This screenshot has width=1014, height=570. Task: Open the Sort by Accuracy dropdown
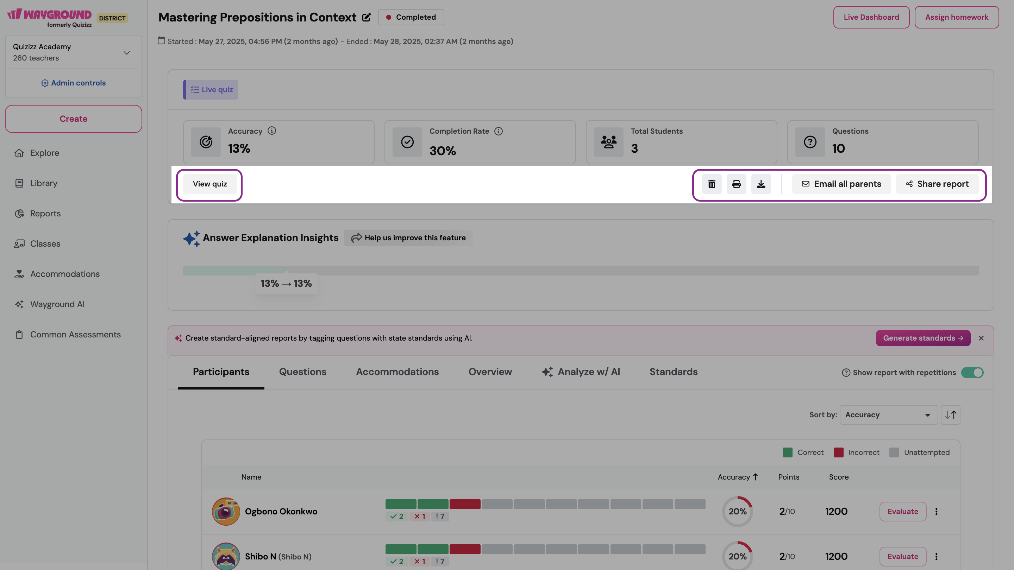[x=888, y=414]
